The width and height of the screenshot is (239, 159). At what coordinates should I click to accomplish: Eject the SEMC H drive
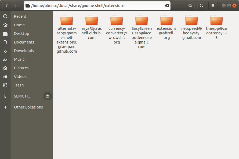tap(48, 96)
